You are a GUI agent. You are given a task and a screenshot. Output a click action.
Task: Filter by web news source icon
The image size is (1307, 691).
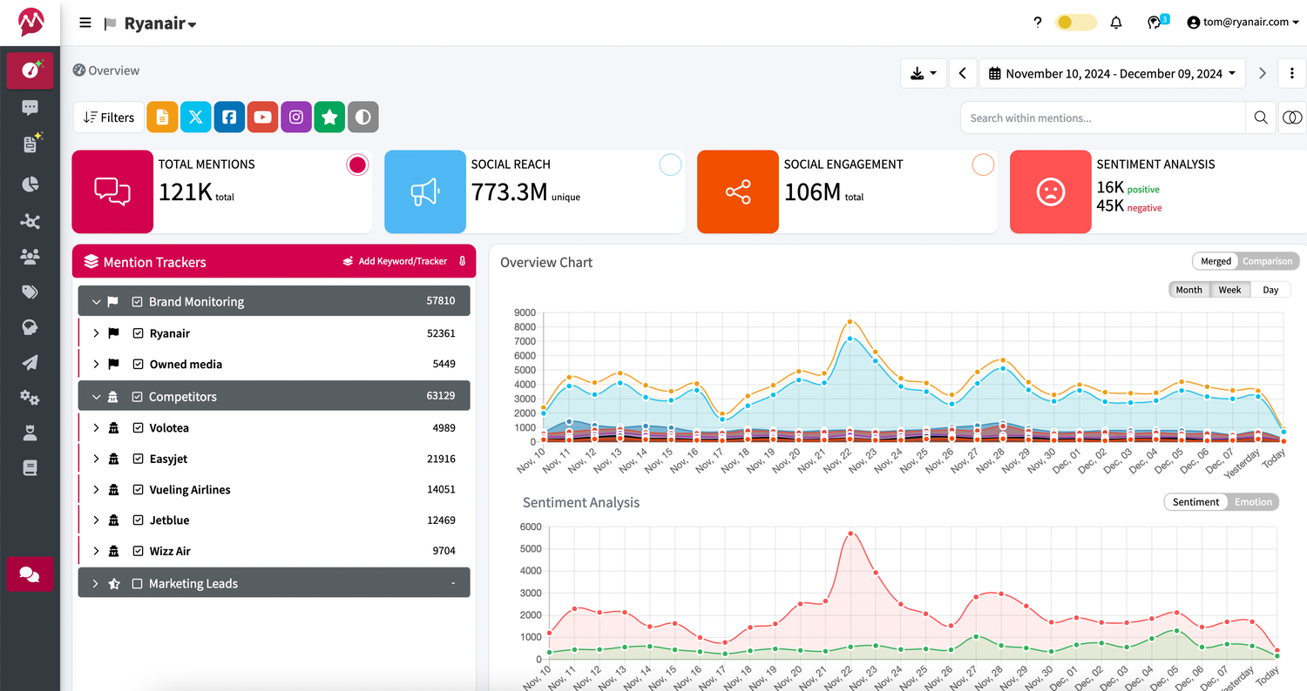[162, 117]
